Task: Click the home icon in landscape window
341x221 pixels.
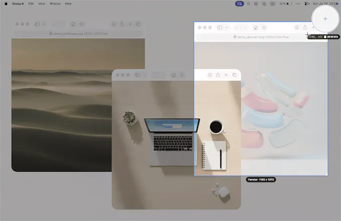Action: tap(73, 24)
